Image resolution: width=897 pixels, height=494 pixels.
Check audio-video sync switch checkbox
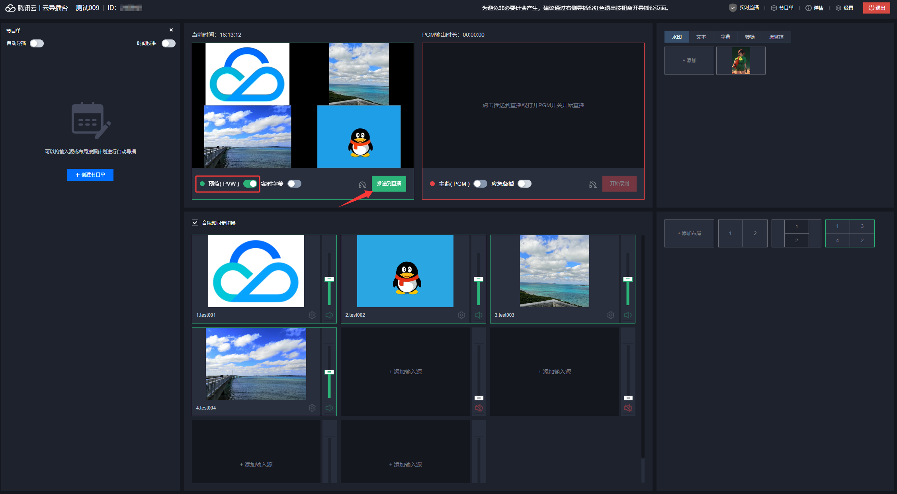pos(195,223)
